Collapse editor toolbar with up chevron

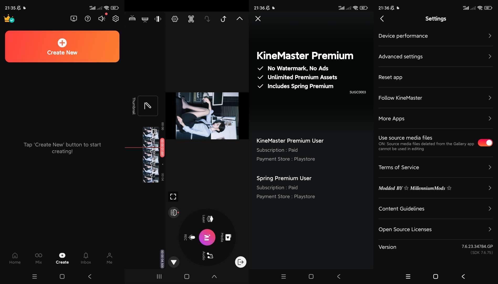tap(240, 19)
